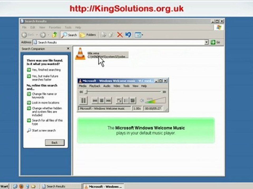Viewport: 253px width, 189px height.
Task: Toggle VLC fullscreen button
Action: [x=119, y=101]
